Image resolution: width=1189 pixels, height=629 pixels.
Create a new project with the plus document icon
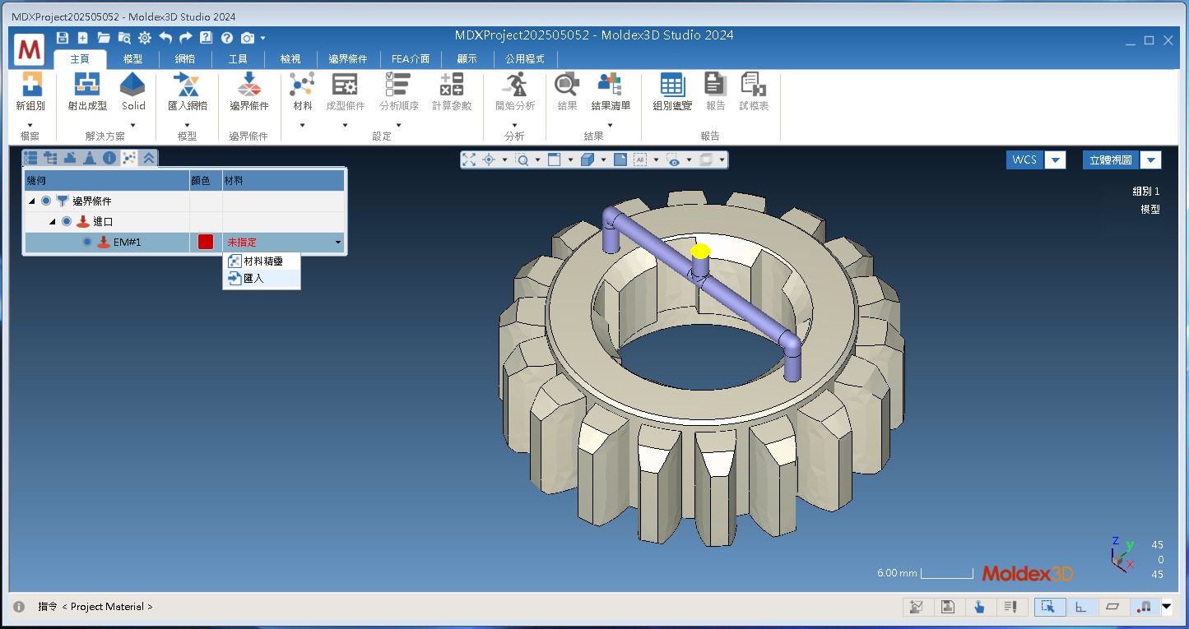coord(83,38)
